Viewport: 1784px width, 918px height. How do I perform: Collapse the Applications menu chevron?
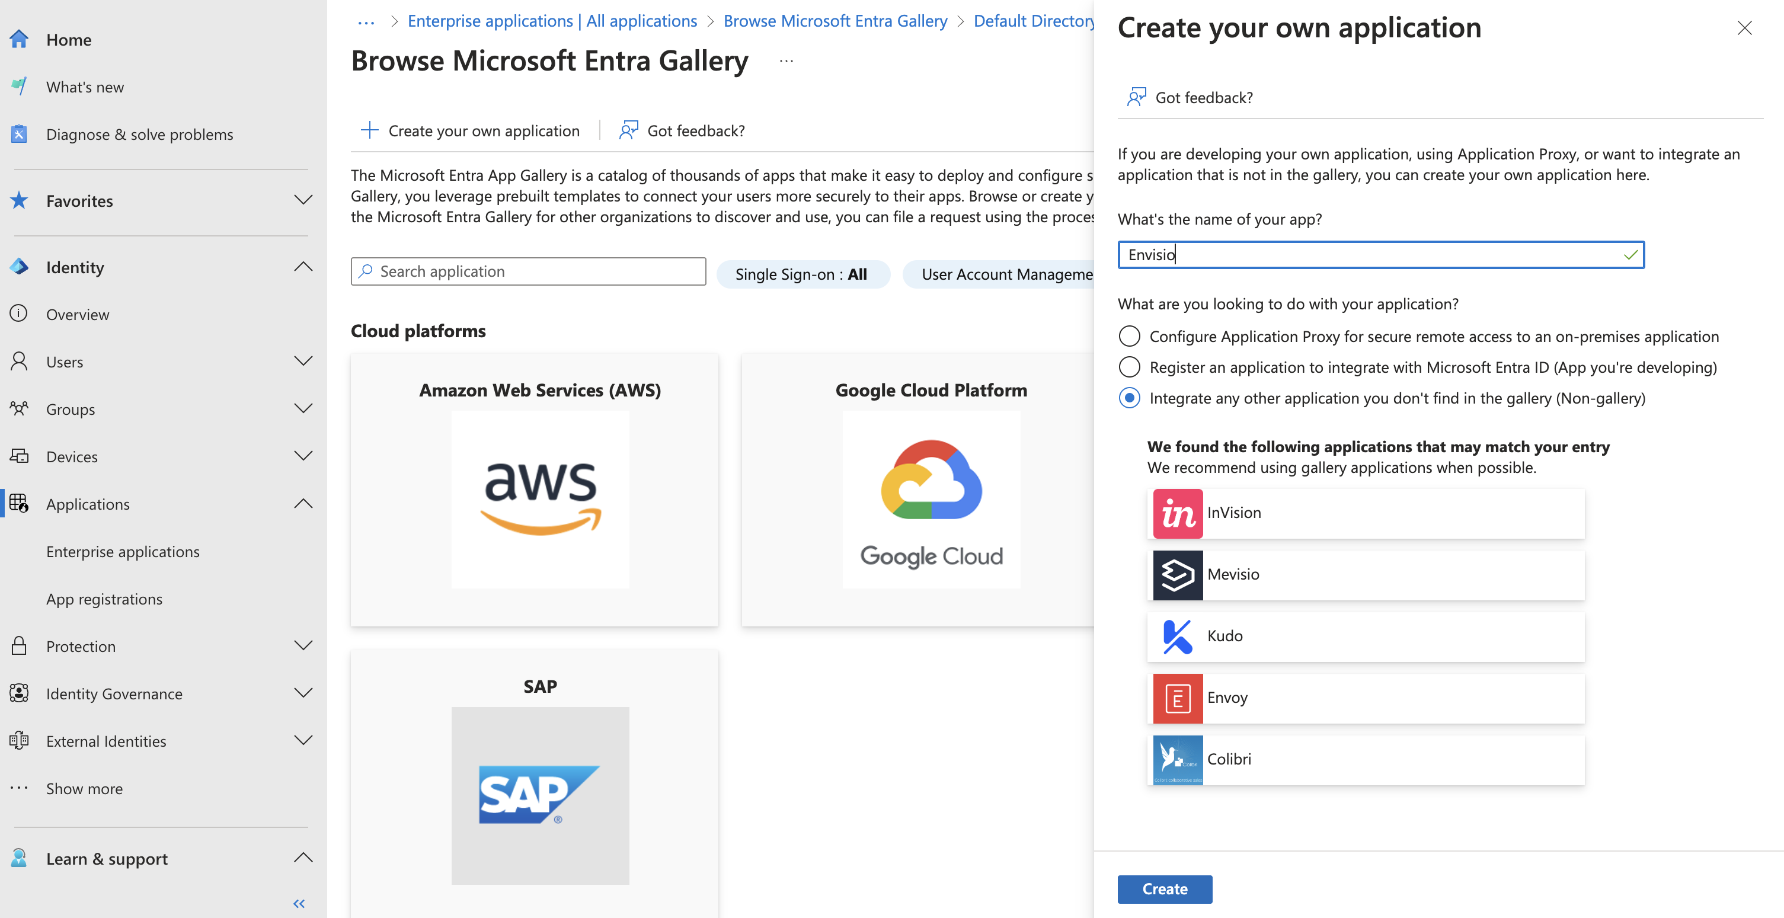(x=303, y=503)
